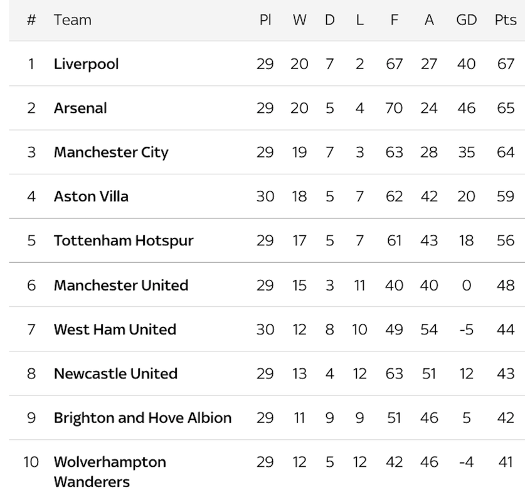Select Aston Villa in the table
The image size is (525, 502).
91,196
